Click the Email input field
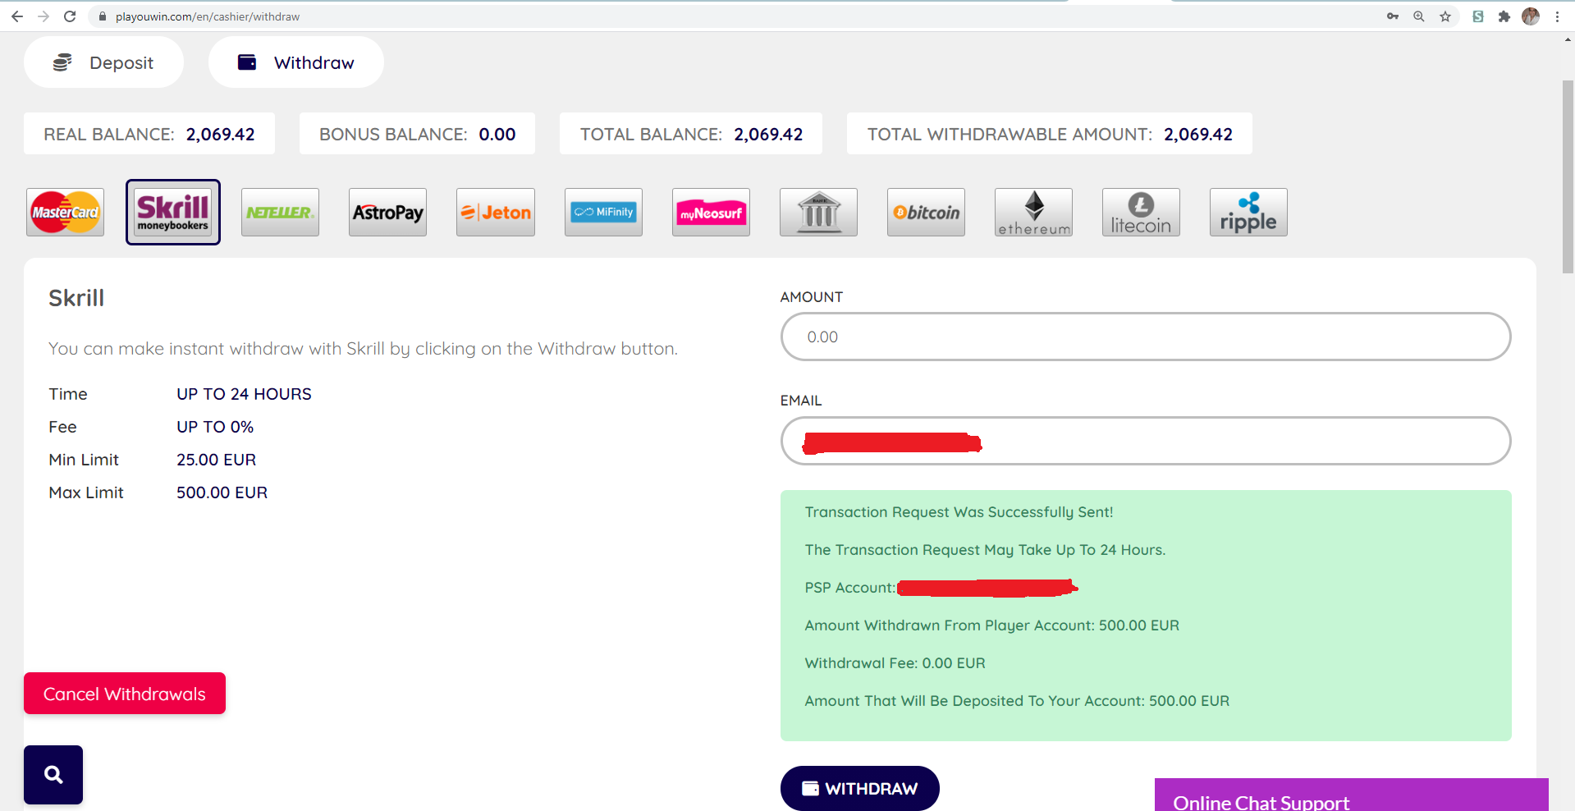This screenshot has width=1575, height=811. tap(1146, 441)
